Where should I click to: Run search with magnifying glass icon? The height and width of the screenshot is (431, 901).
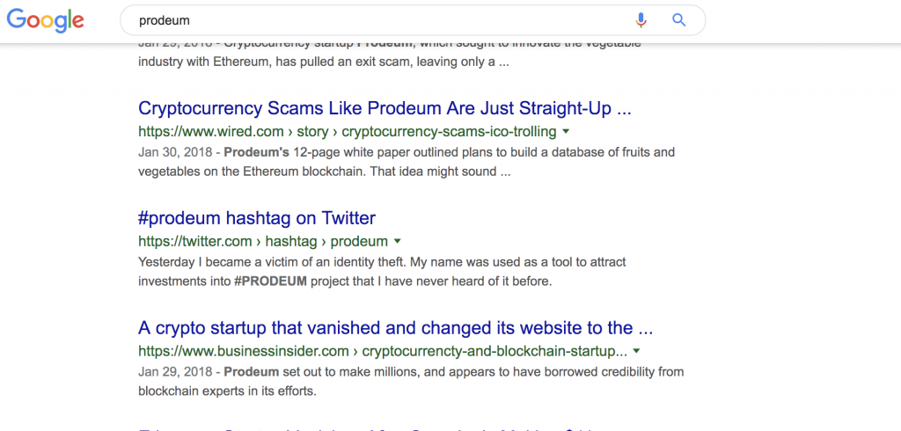tap(679, 20)
